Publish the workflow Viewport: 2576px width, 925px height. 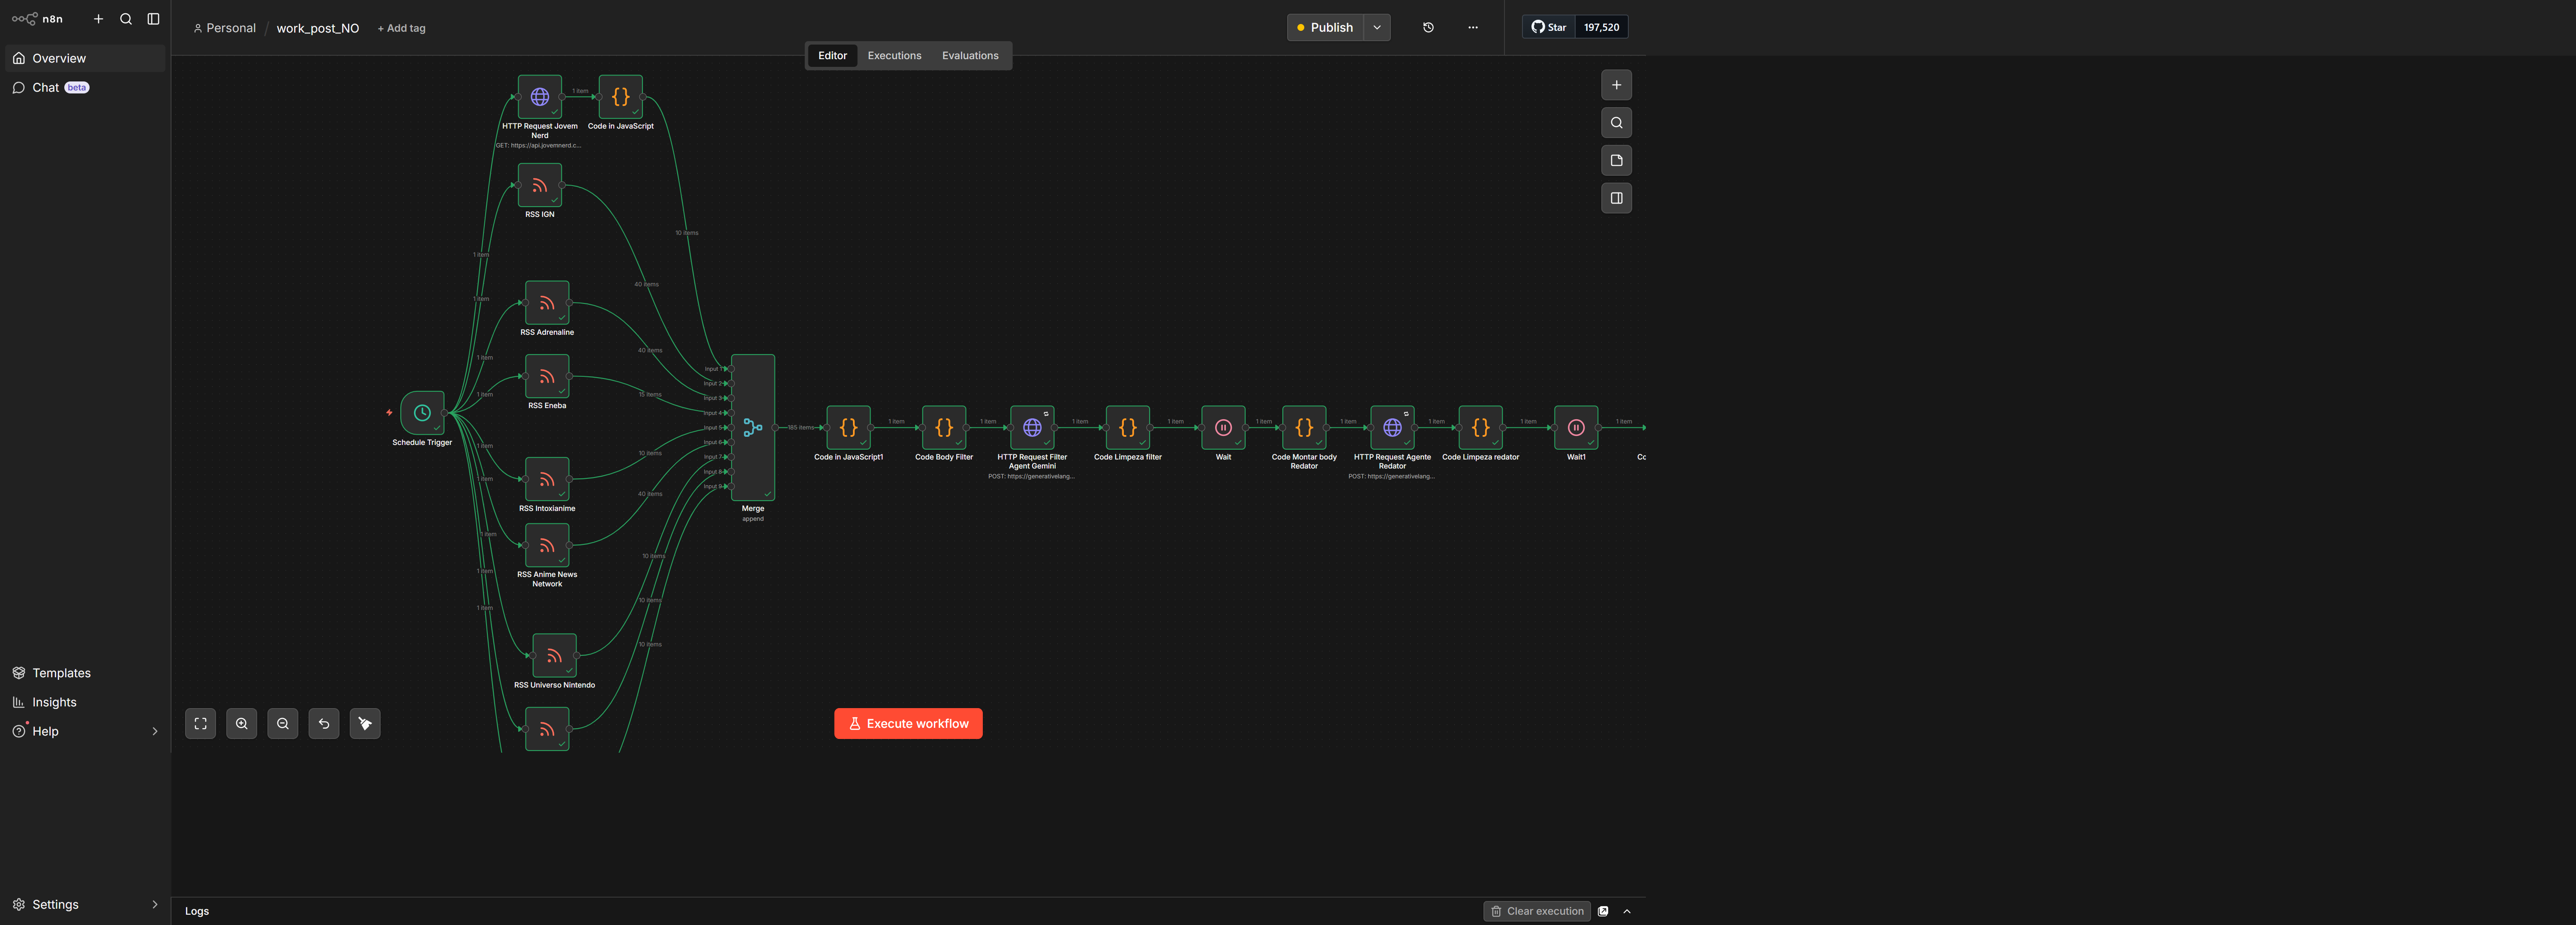pos(1325,28)
